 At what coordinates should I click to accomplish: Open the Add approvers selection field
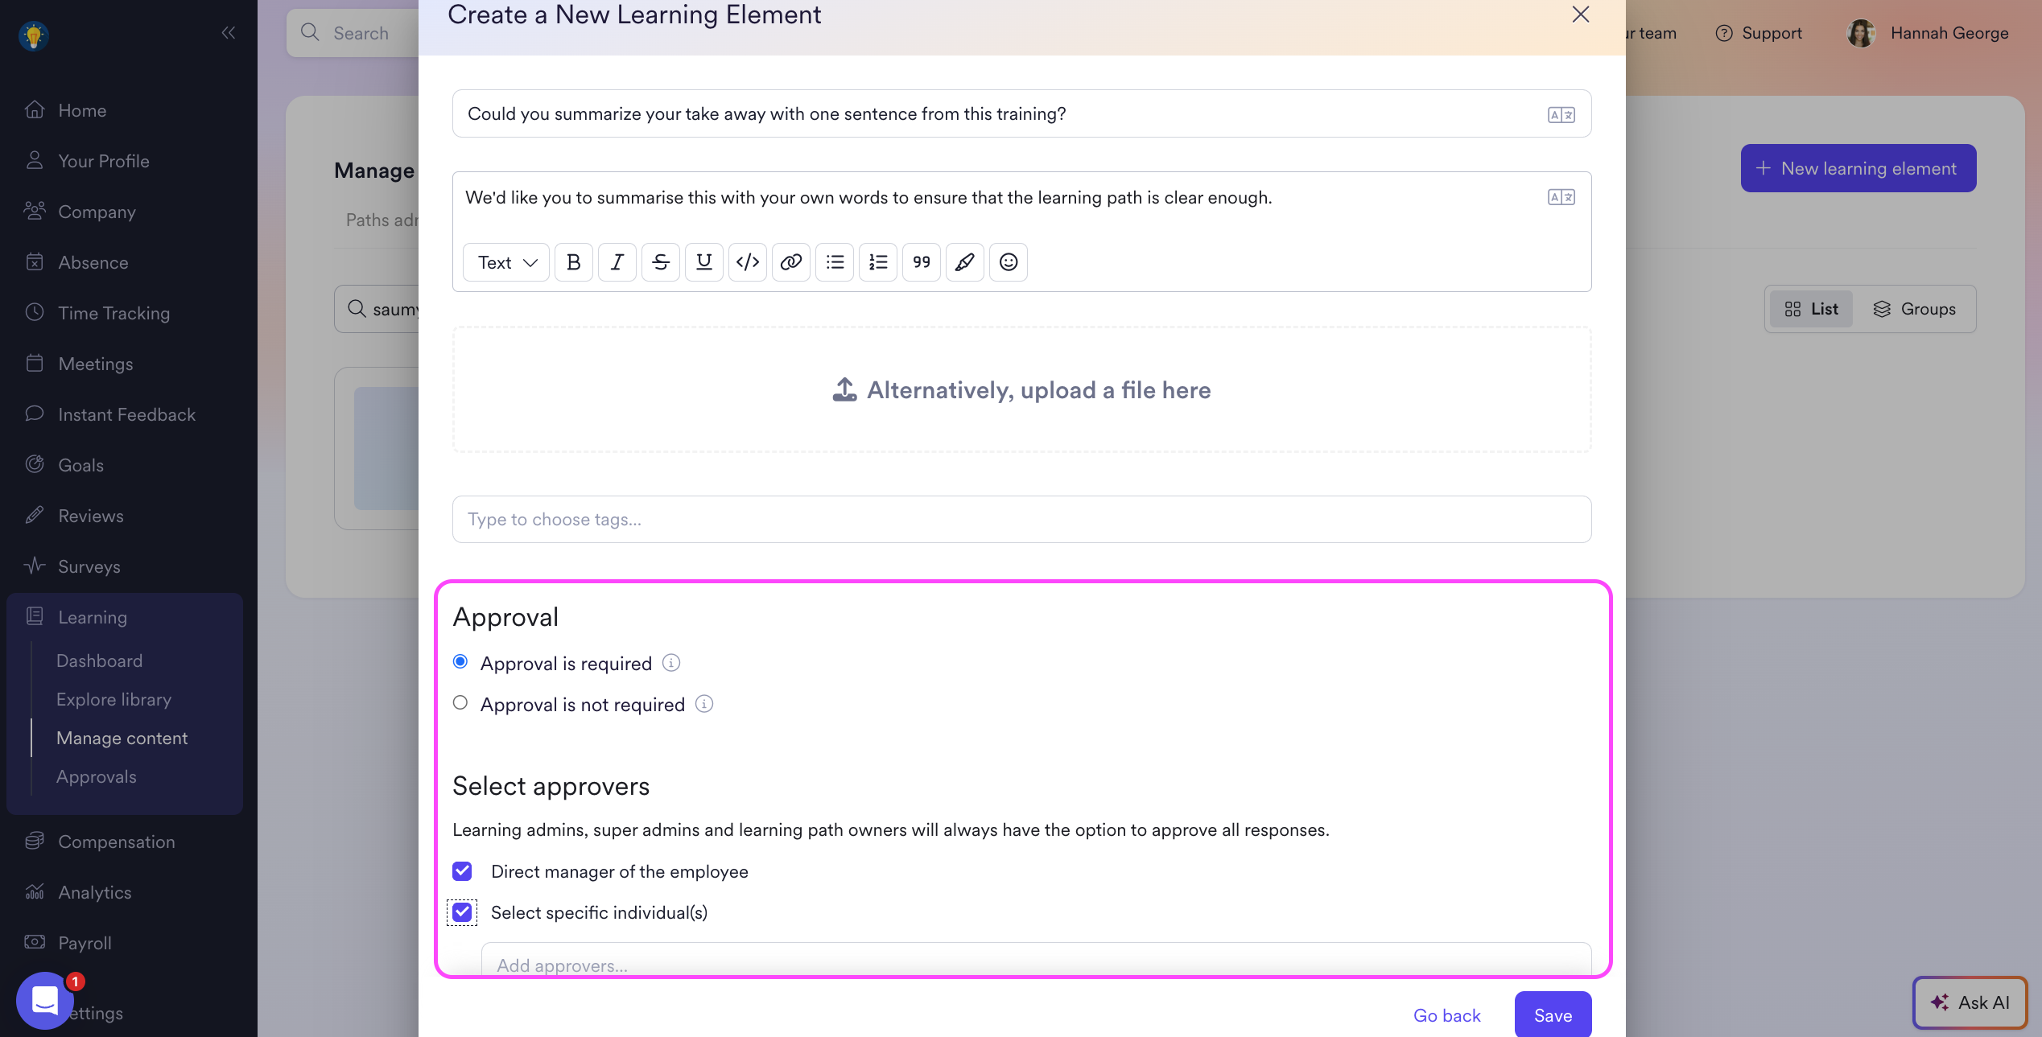(x=1035, y=964)
